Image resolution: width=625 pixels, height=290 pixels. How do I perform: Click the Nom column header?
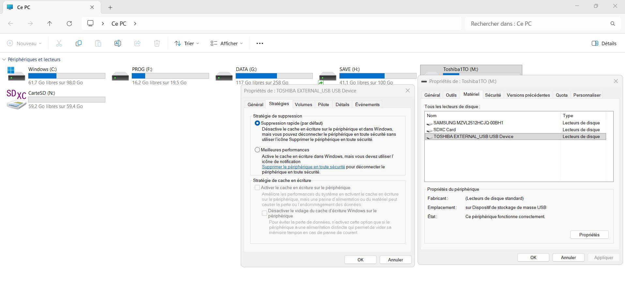coord(493,116)
